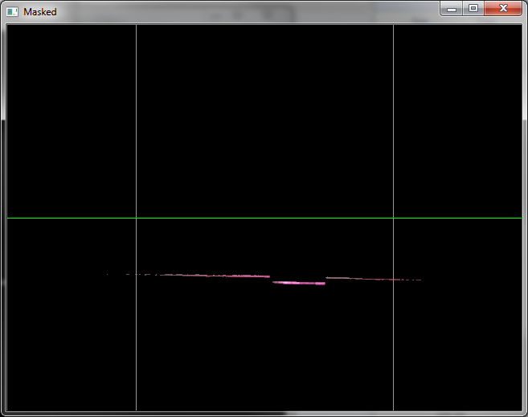Click the Masked title bar text
The image size is (528, 417).
pyautogui.click(x=39, y=12)
